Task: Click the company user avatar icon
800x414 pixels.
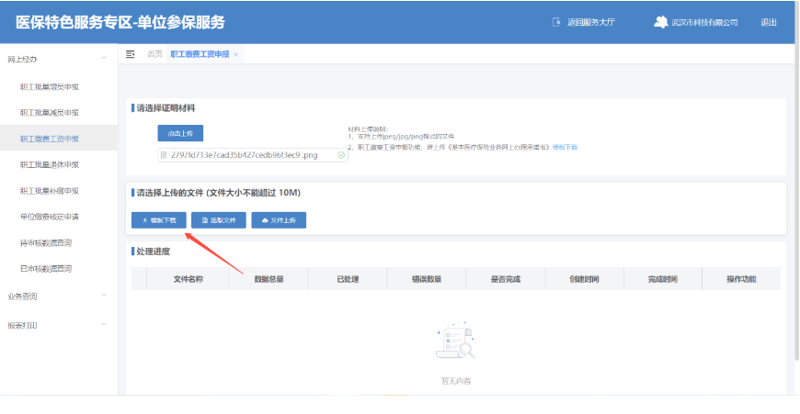Action: pos(660,22)
